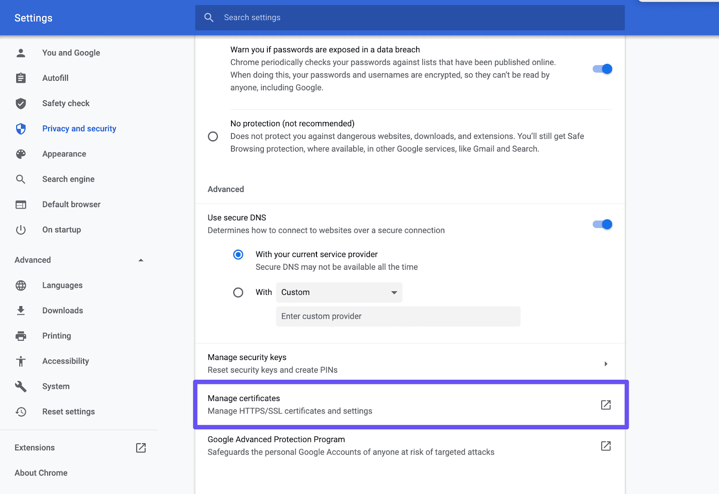The width and height of the screenshot is (719, 494).
Task: Click the Reset settings history icon
Action: pos(21,411)
